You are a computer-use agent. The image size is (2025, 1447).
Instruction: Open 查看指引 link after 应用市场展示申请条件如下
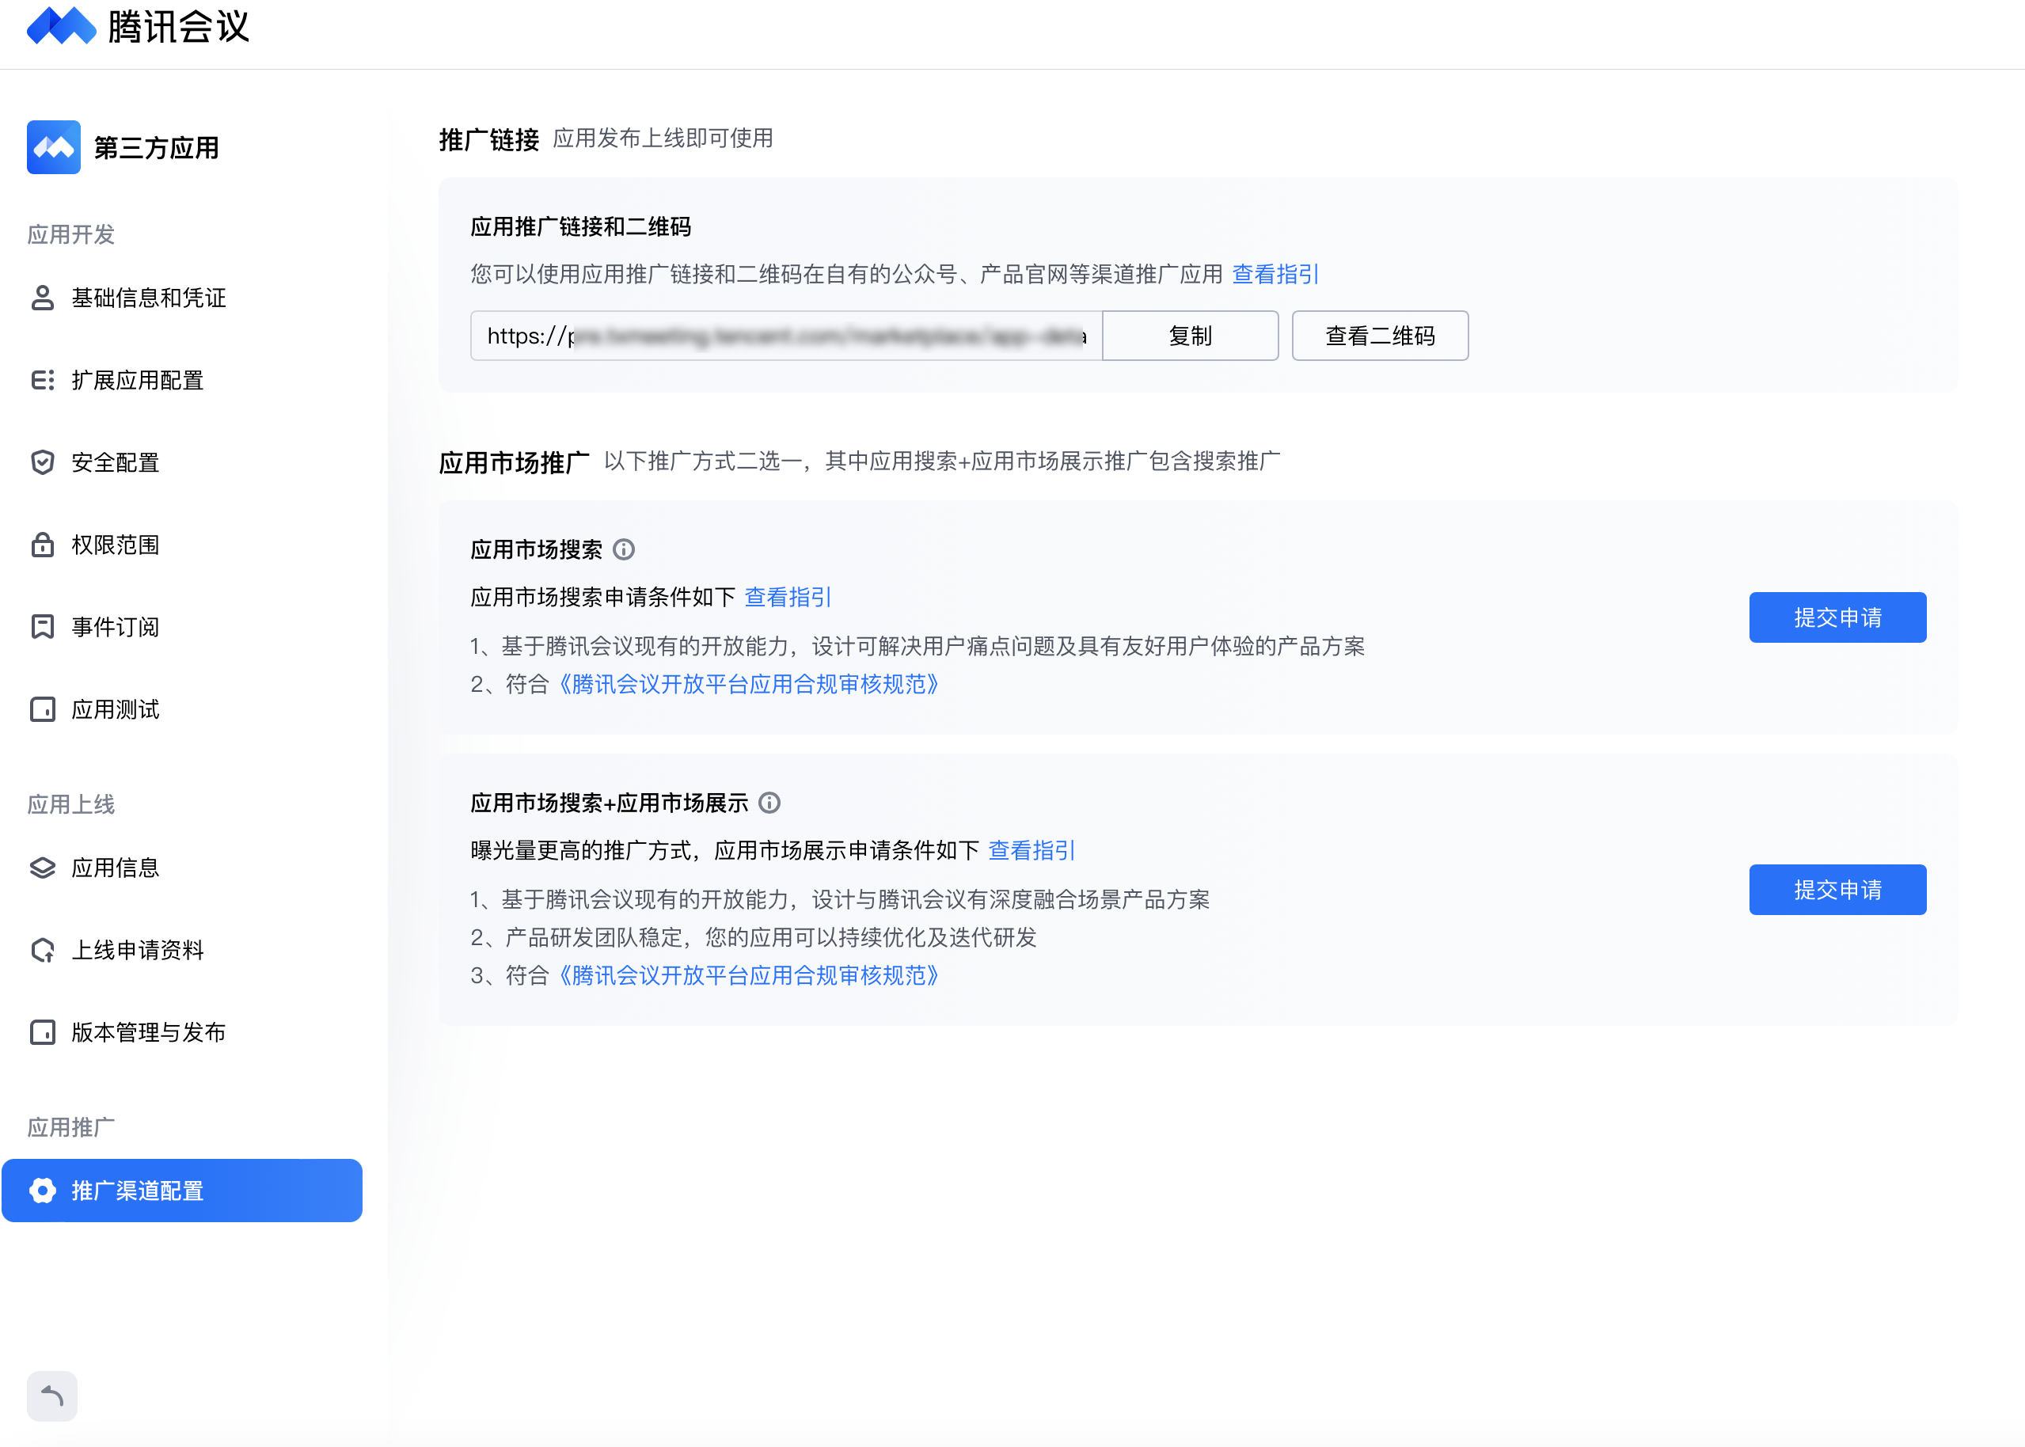pos(1031,851)
